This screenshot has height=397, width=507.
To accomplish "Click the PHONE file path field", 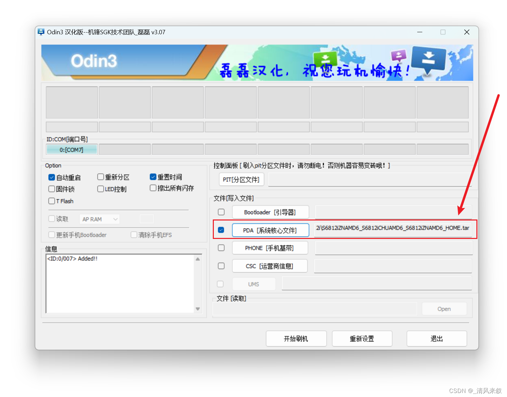I will point(394,248).
